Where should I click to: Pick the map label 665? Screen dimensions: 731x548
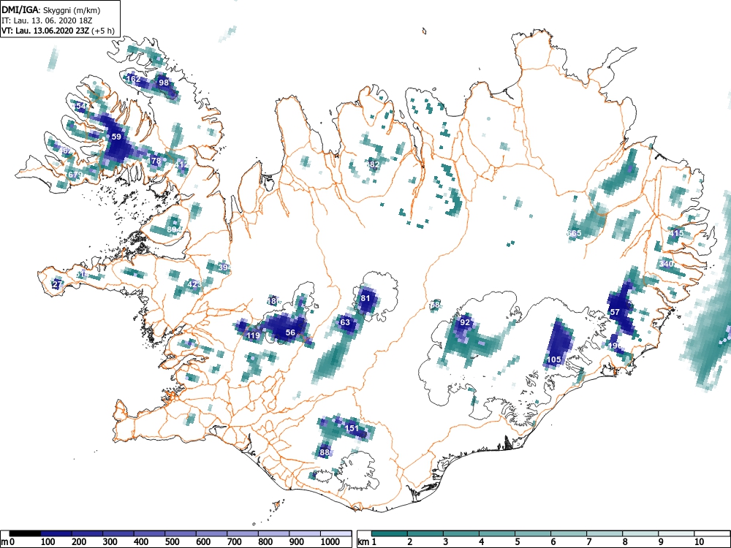tap(575, 233)
